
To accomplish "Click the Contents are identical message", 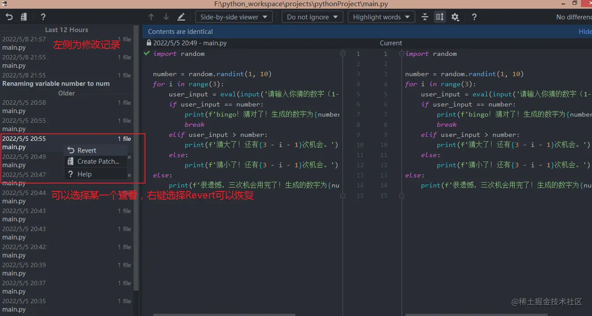I will 180,31.
